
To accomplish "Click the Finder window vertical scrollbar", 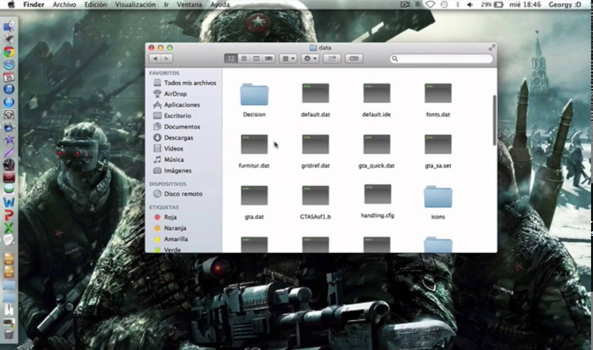I will pyautogui.click(x=494, y=120).
